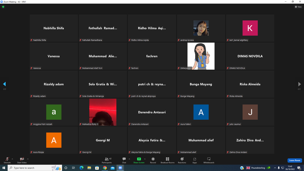Click the Muhammad Alie... participant tile
Image resolution: width=304 pixels, height=171 pixels.
pos(103,56)
